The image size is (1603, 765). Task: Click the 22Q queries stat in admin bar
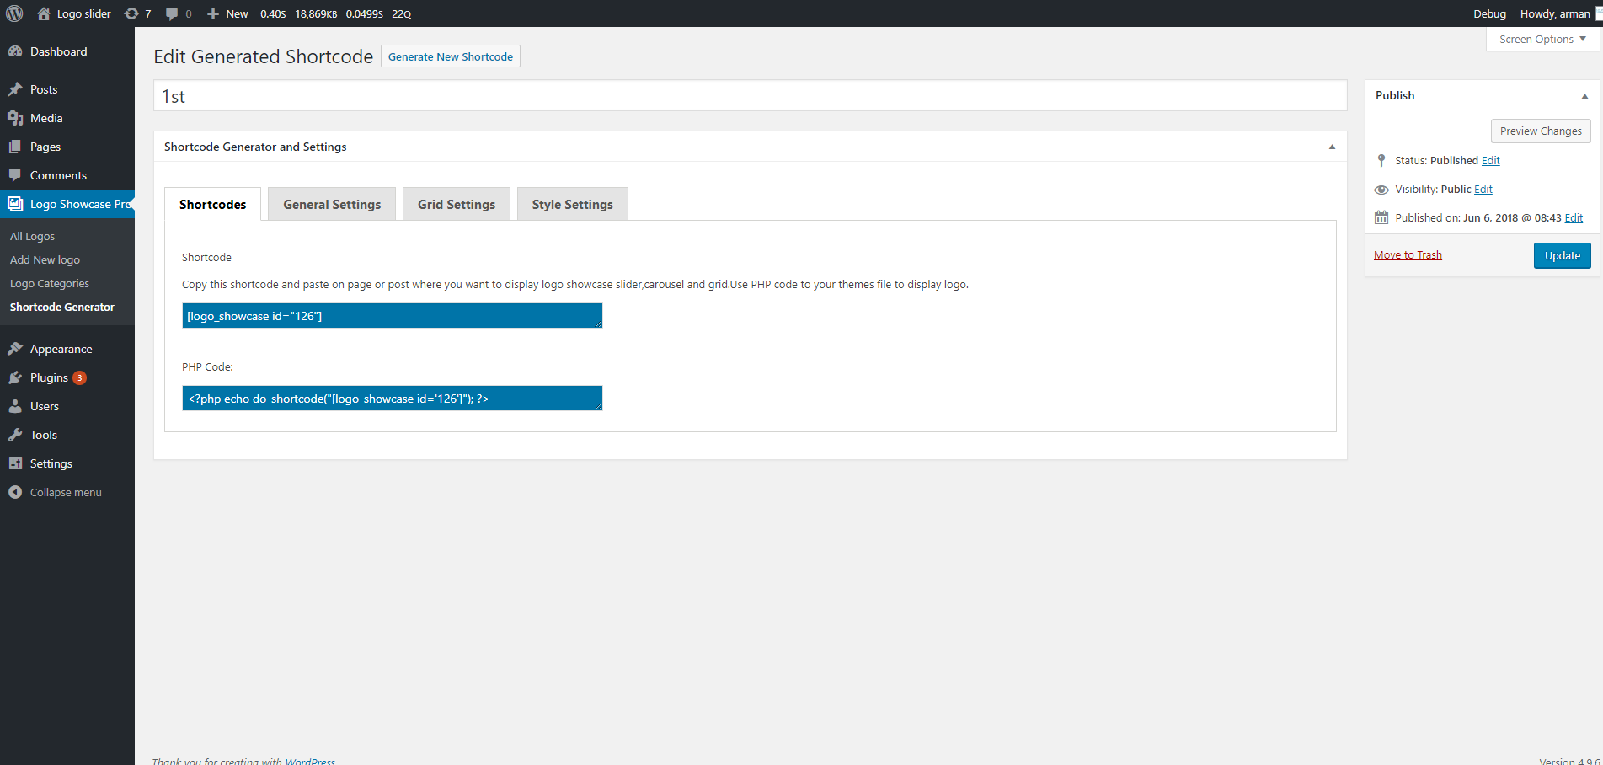[401, 13]
